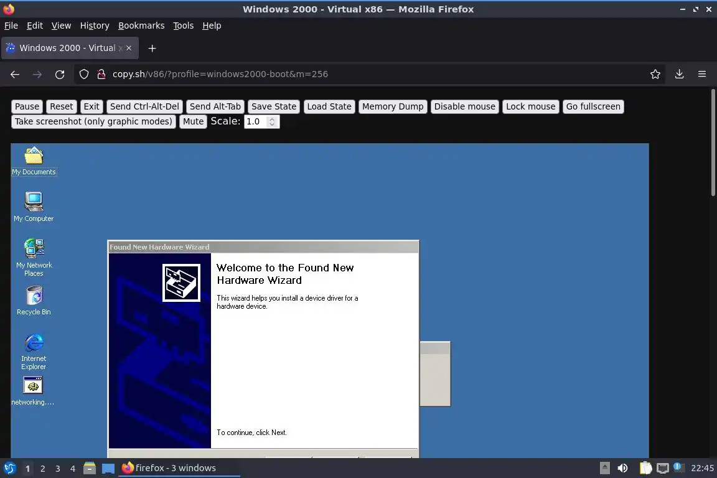Image resolution: width=717 pixels, height=478 pixels.
Task: Click the gray window behind the wizard
Action: click(x=435, y=373)
